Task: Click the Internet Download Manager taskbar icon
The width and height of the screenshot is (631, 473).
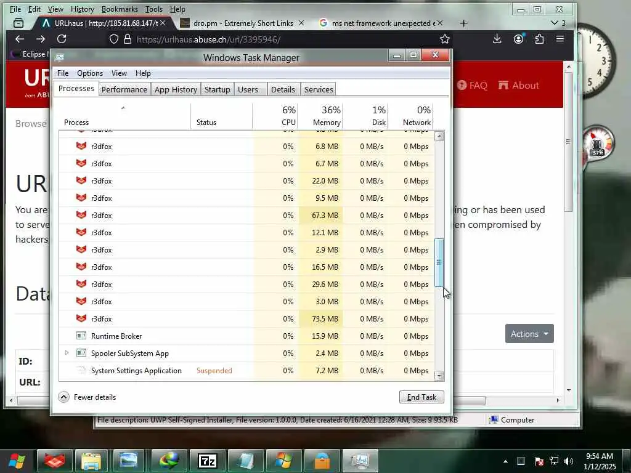Action: (x=169, y=461)
